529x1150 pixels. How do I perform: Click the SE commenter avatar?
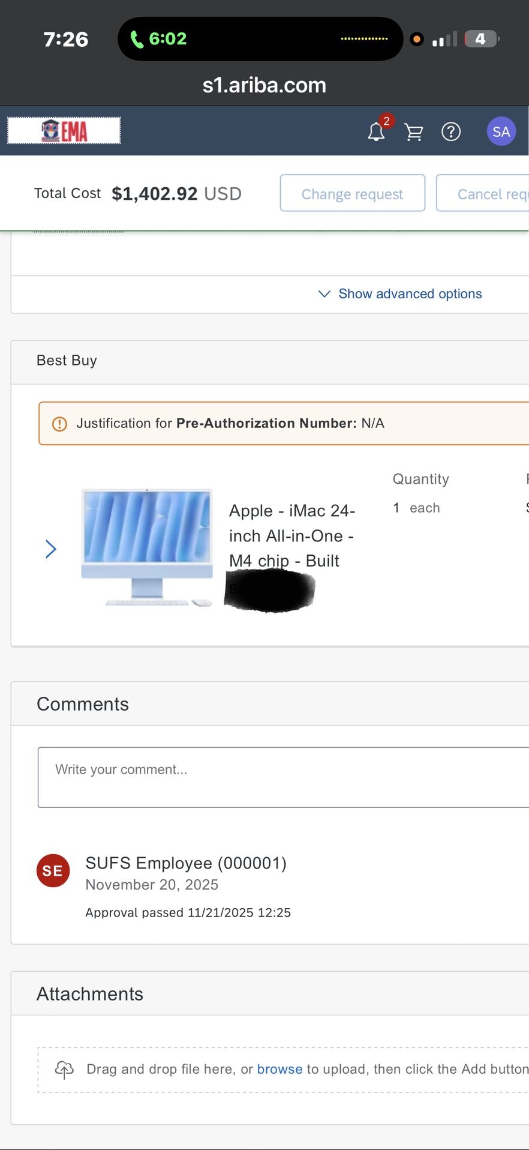53,870
